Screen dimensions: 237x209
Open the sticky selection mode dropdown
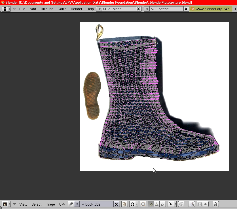click(x=172, y=204)
